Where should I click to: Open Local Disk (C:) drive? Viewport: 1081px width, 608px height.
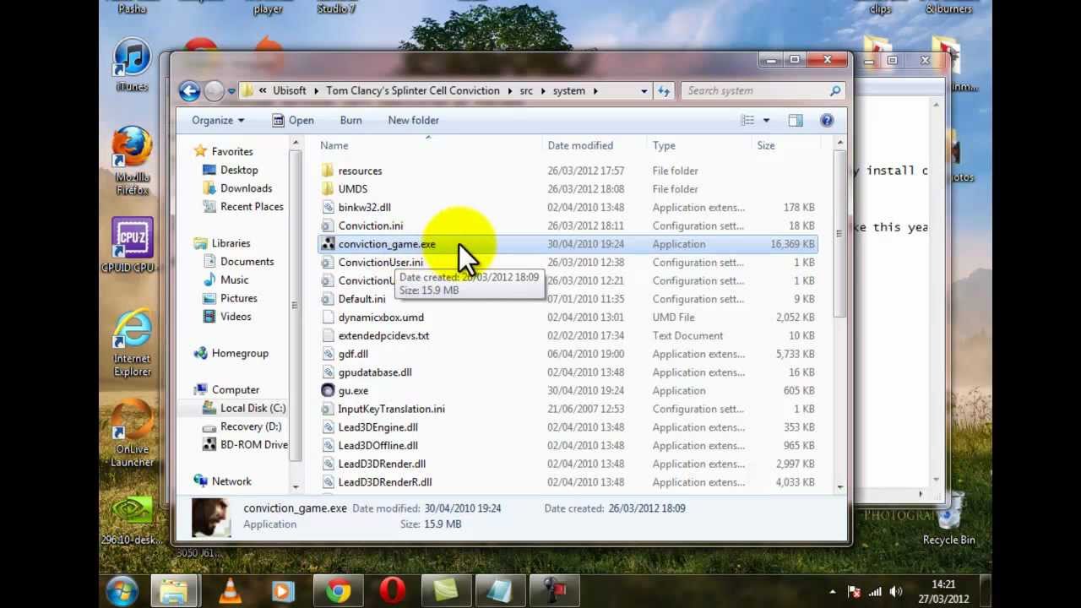click(x=253, y=408)
